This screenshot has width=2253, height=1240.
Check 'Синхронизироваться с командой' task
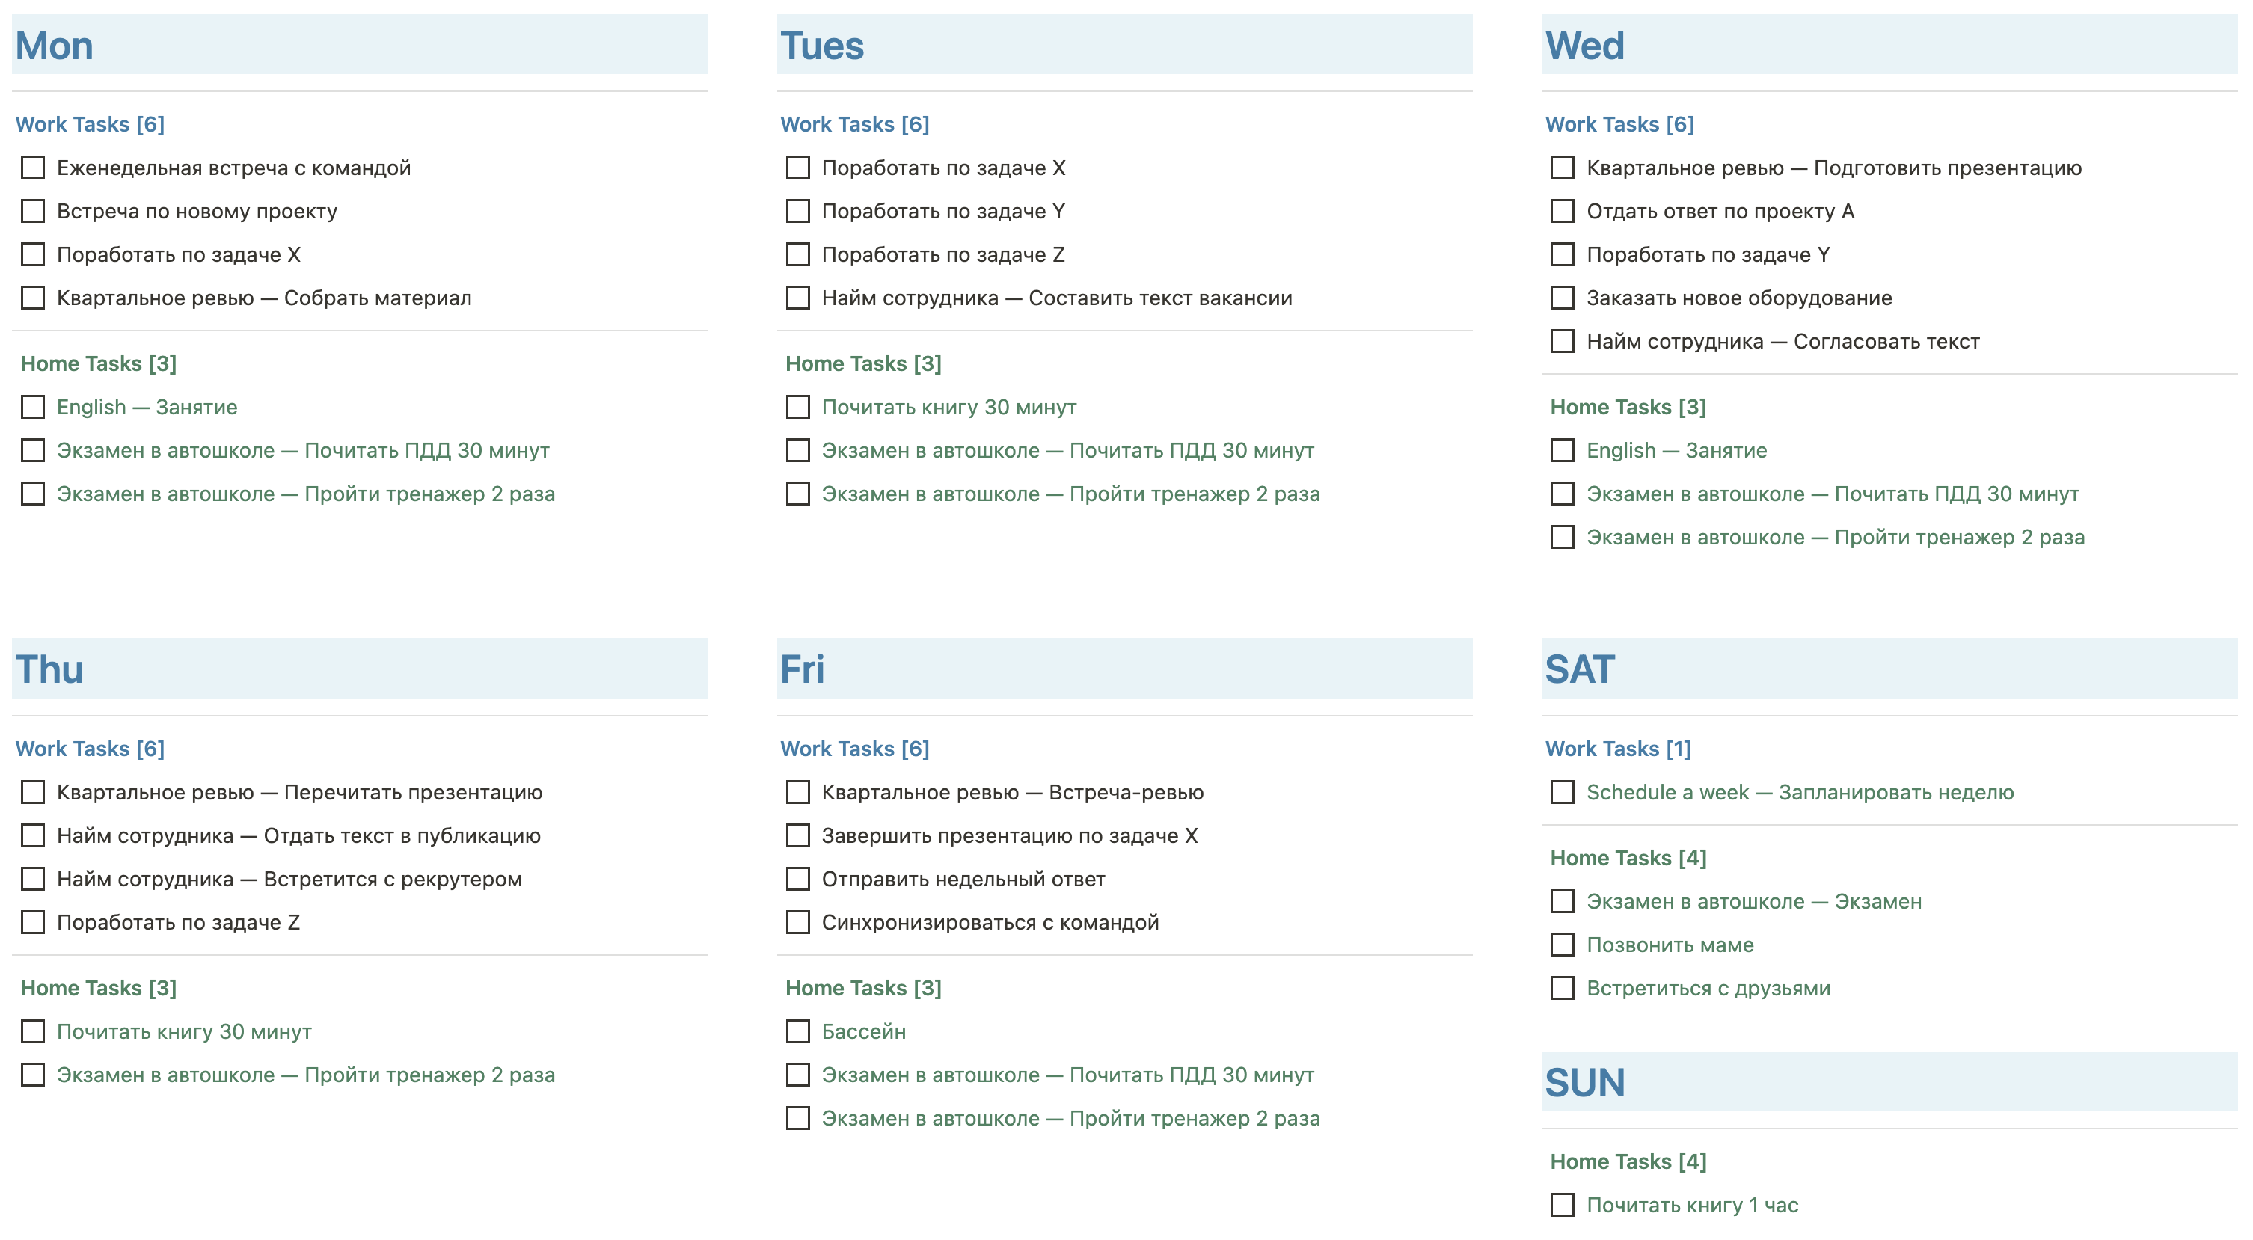point(797,923)
